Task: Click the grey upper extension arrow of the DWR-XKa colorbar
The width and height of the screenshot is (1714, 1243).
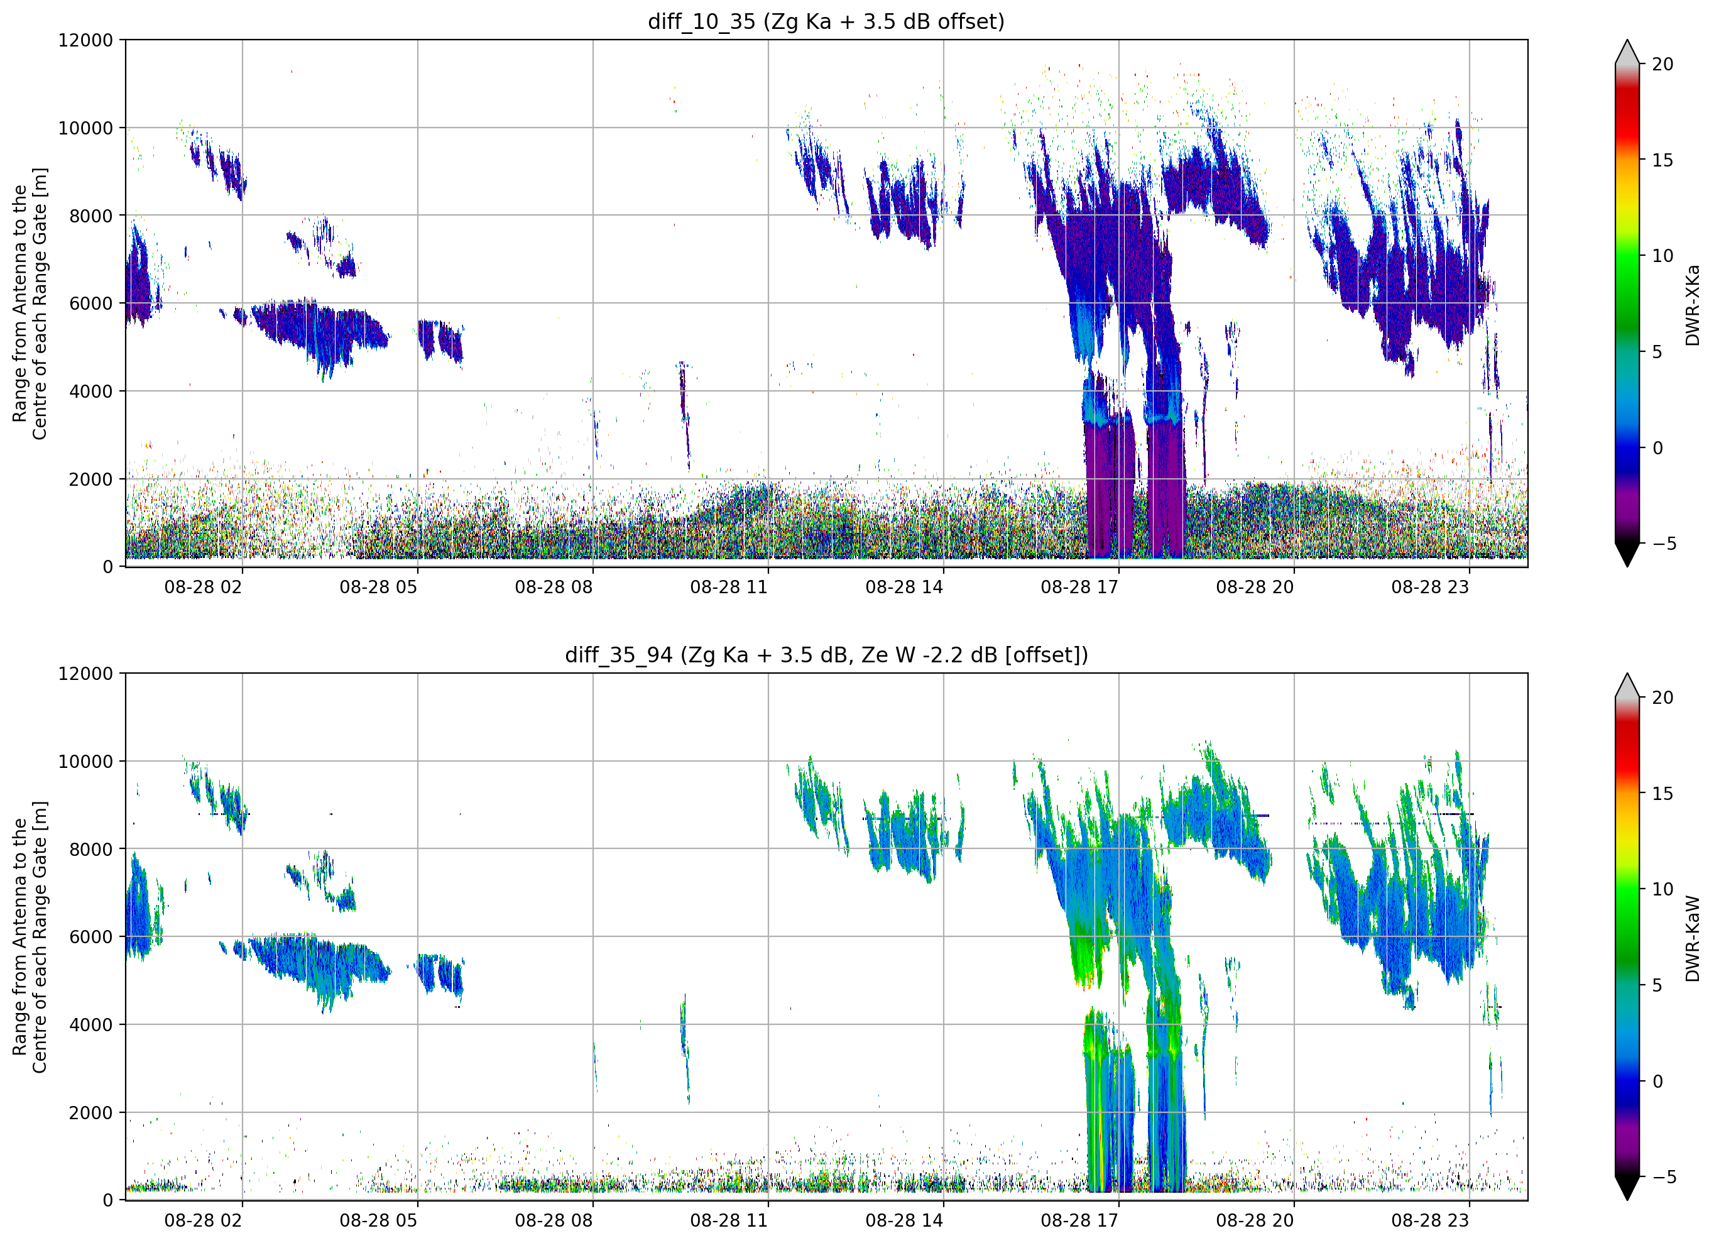Action: click(1626, 52)
